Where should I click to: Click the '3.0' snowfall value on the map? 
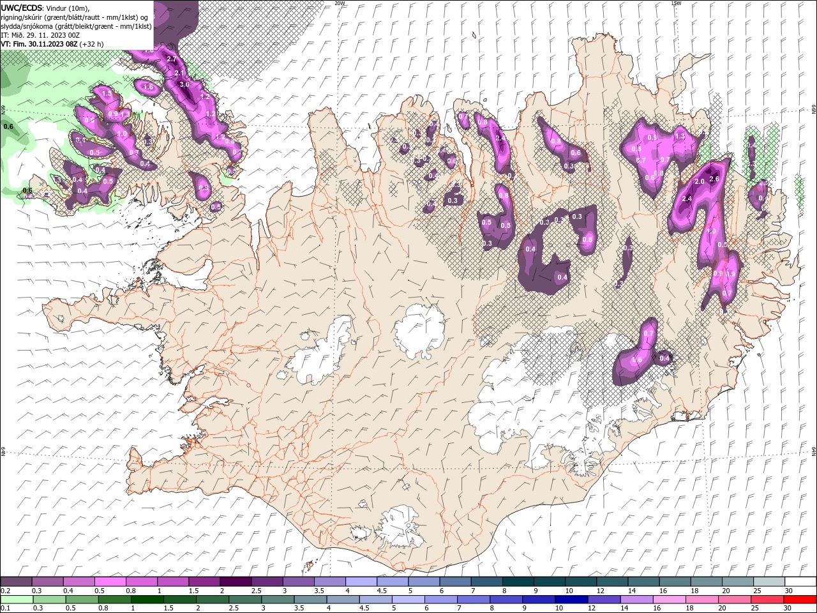coord(184,84)
